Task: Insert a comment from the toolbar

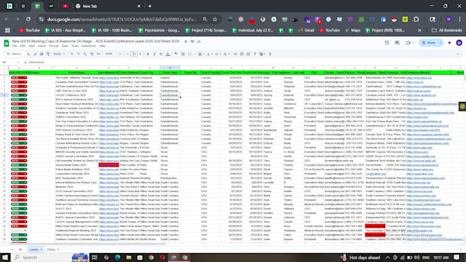Action: click(x=242, y=54)
